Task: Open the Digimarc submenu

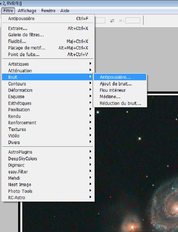Action: click(x=48, y=165)
